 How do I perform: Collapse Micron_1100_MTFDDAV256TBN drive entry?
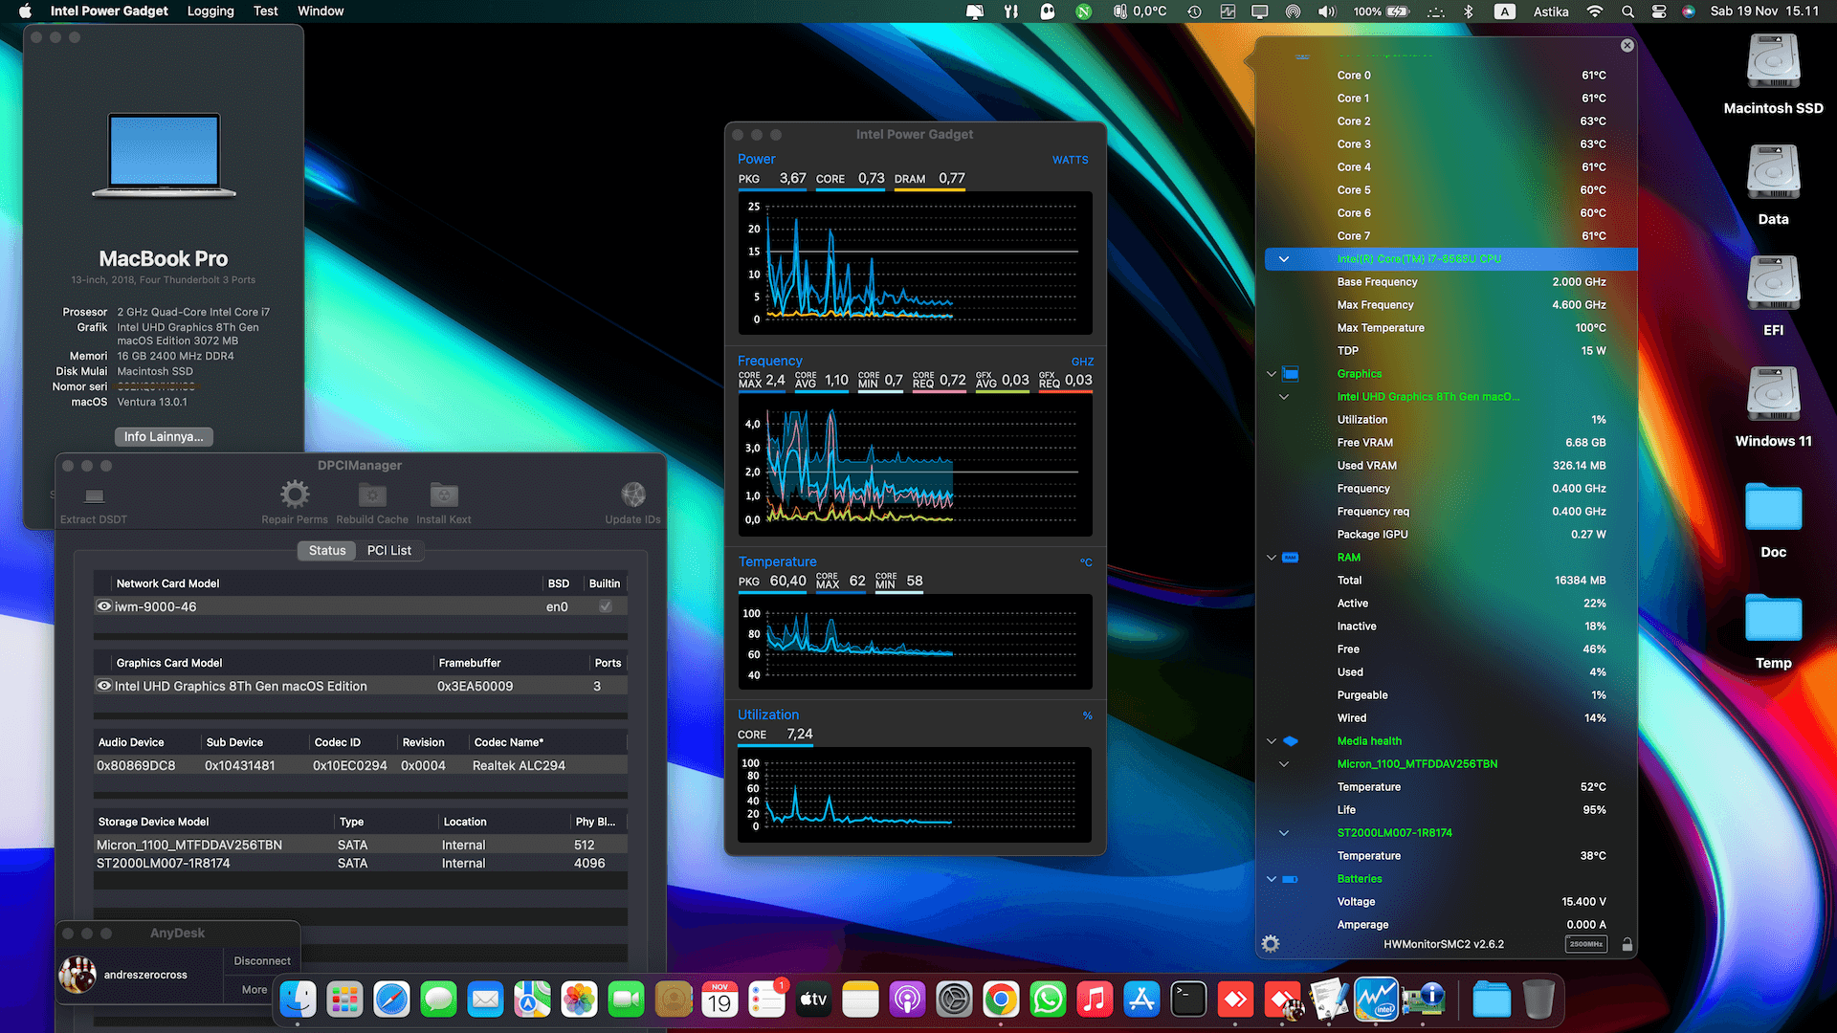click(x=1284, y=764)
